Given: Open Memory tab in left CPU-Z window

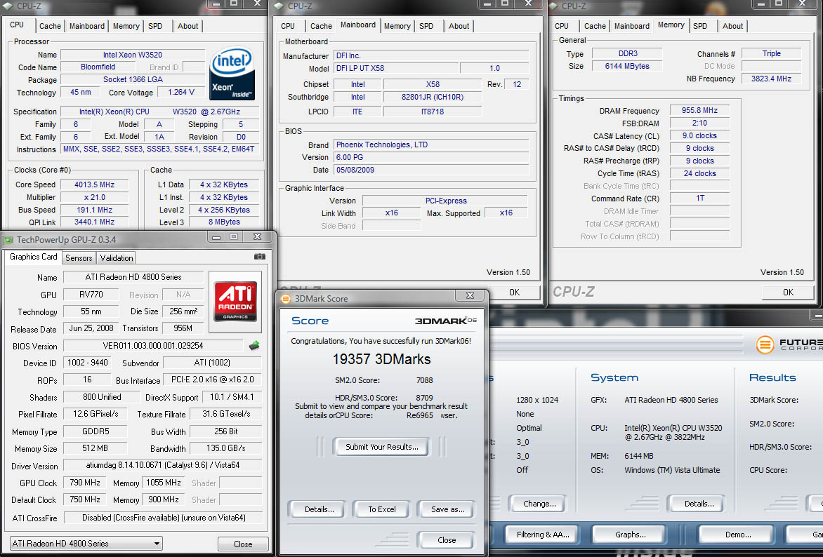Looking at the screenshot, I should (x=126, y=26).
